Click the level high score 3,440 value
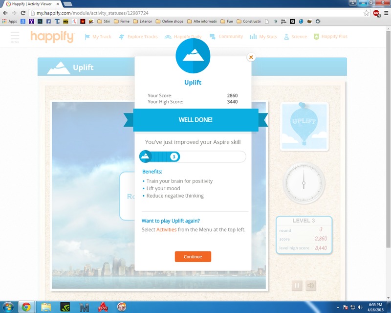Viewport: 391px width, 313px height. click(x=321, y=248)
